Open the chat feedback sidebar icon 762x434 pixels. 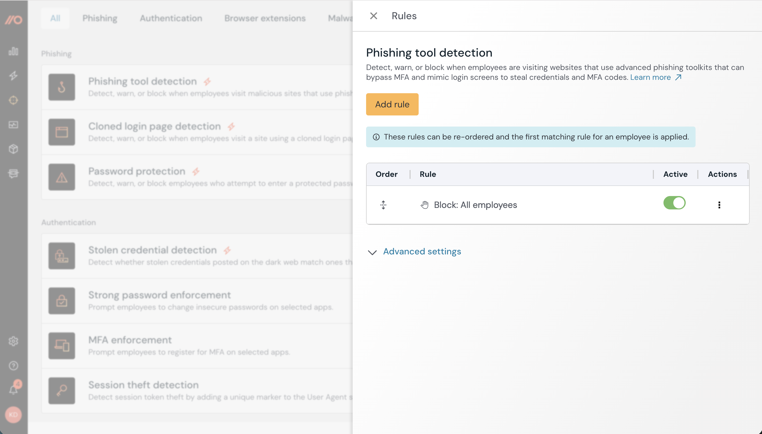[13, 174]
